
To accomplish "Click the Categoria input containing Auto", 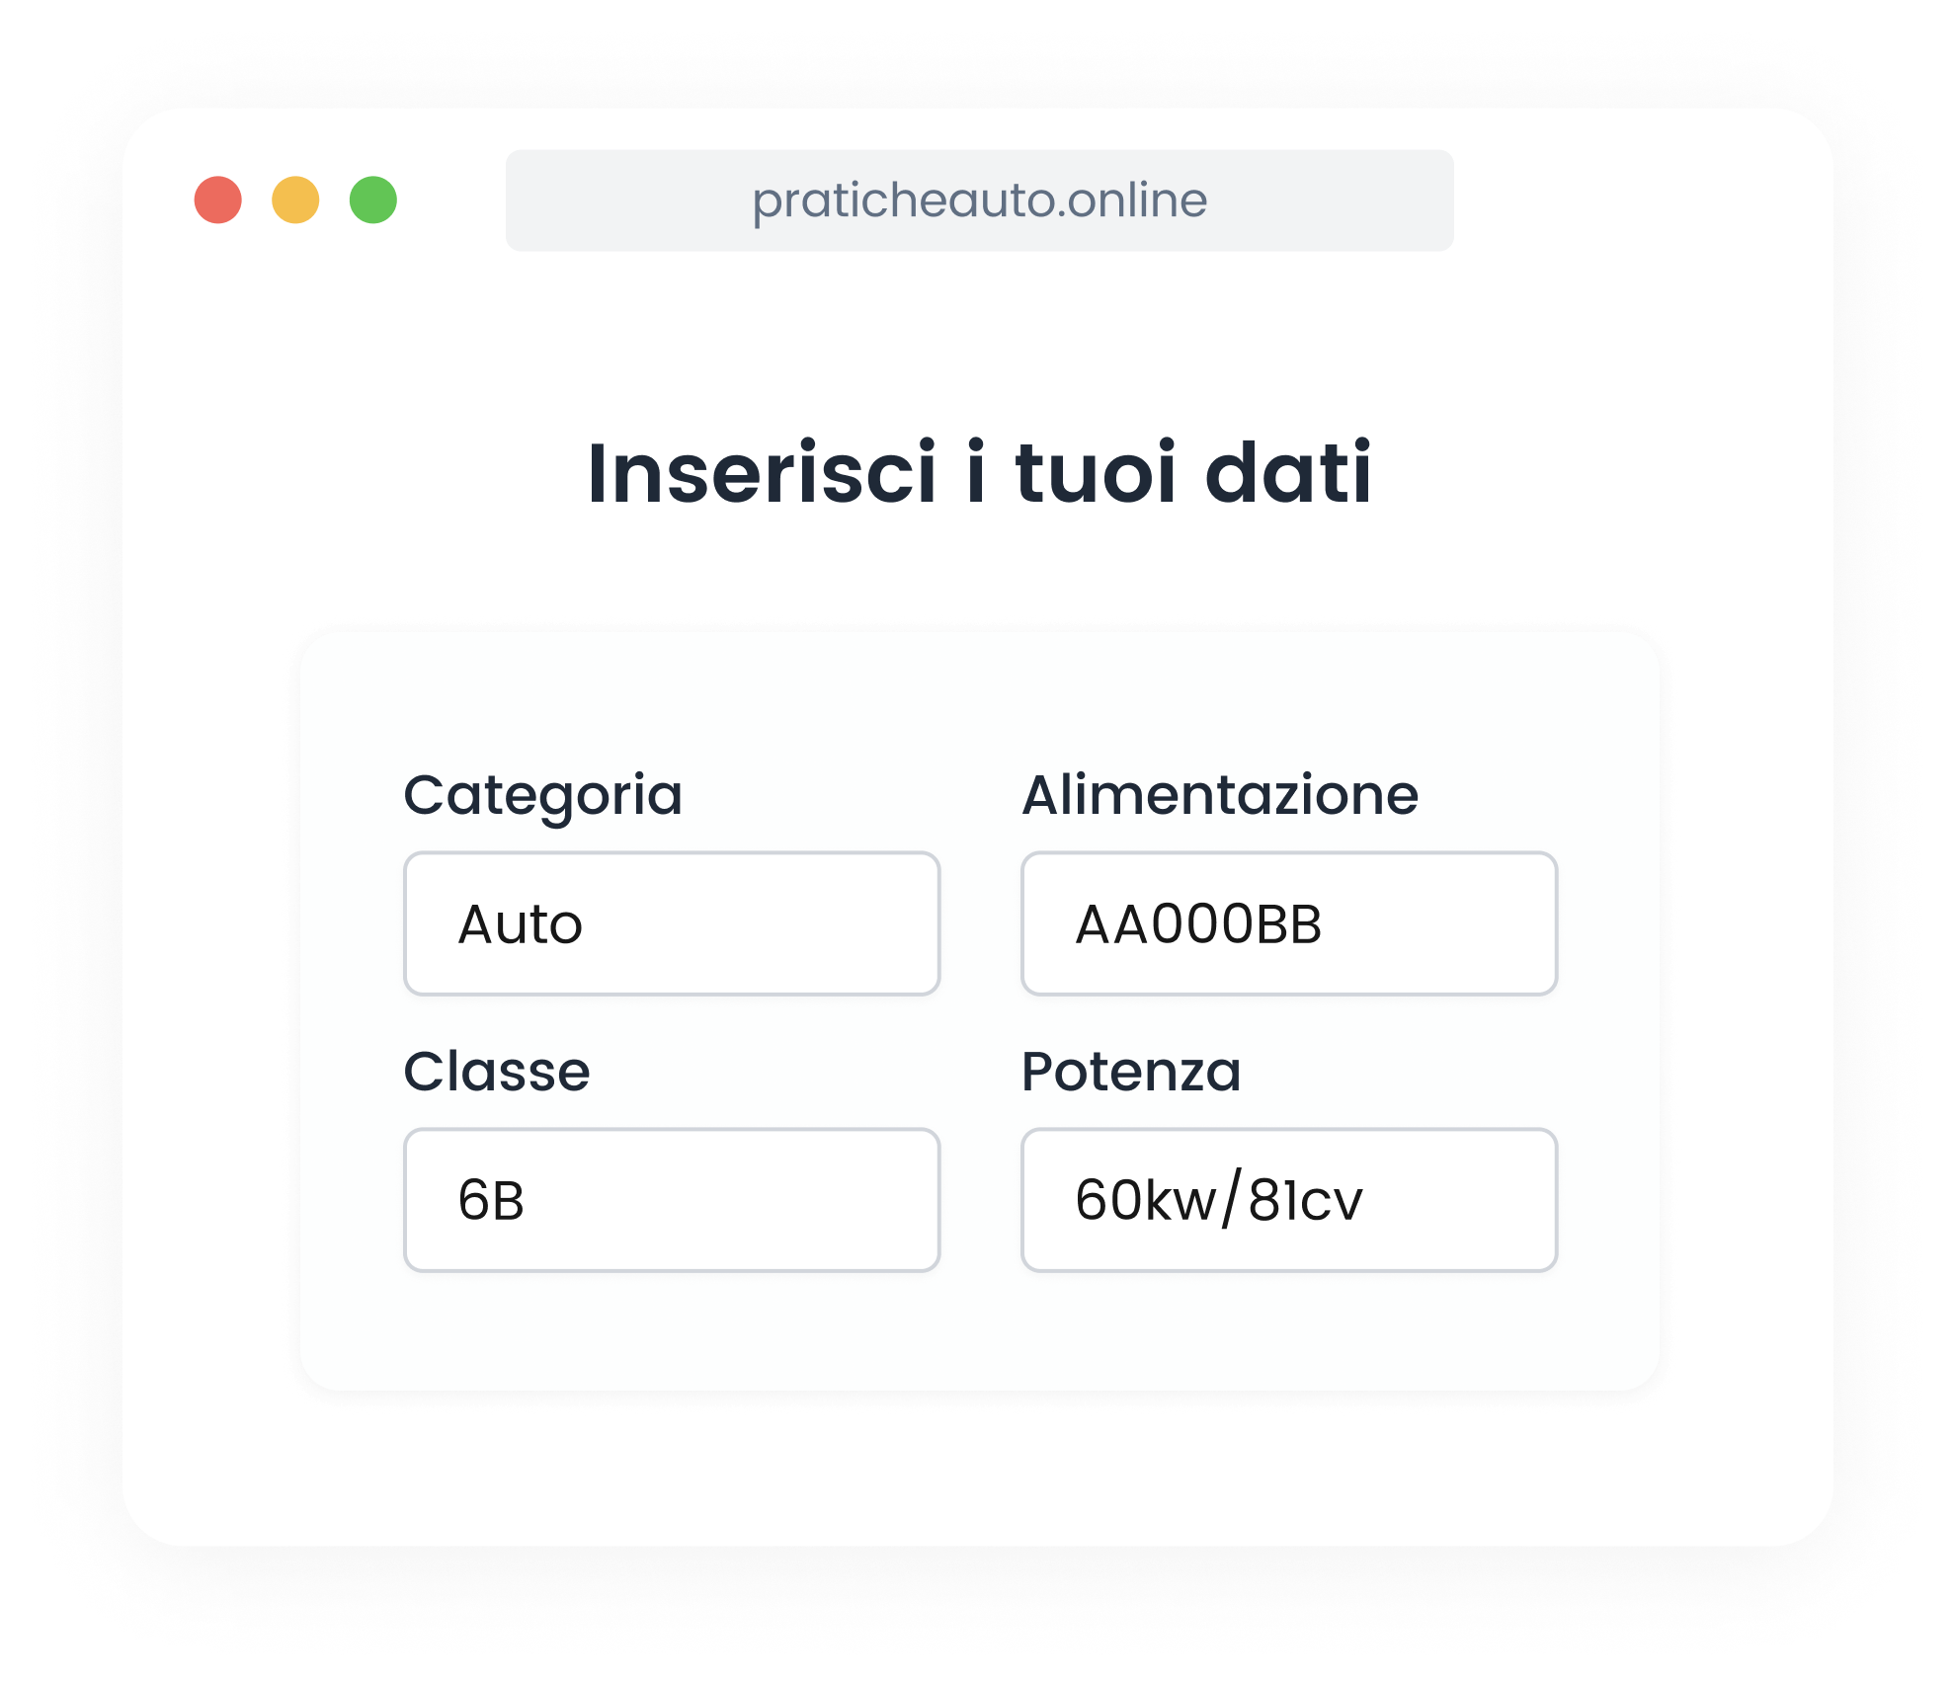I will coord(672,921).
